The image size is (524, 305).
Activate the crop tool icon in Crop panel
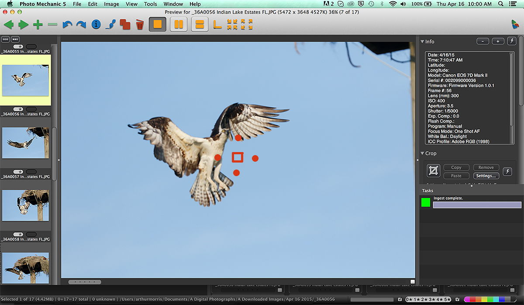click(x=434, y=171)
